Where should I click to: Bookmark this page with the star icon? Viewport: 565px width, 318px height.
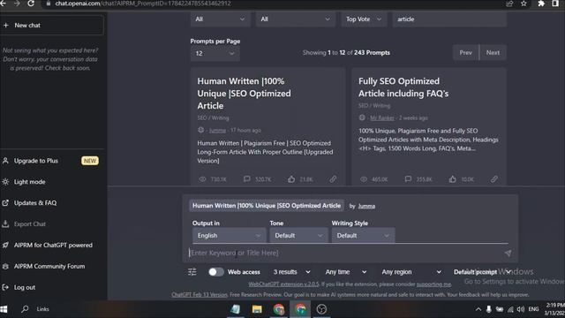point(524,4)
